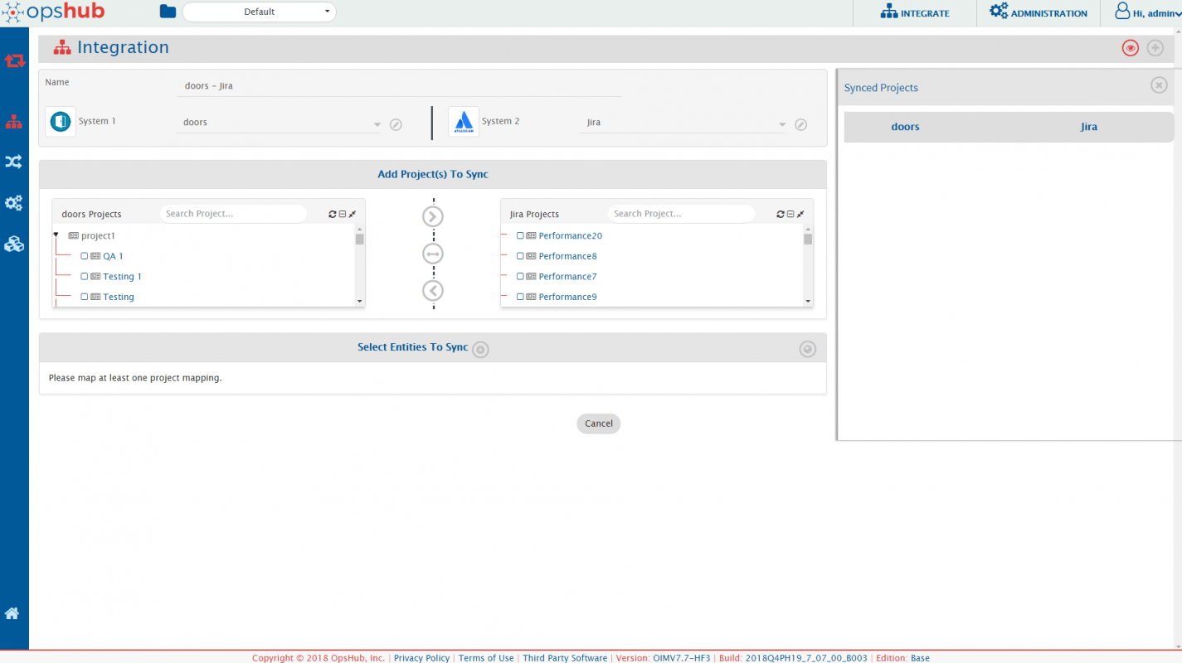The width and height of the screenshot is (1182, 663).
Task: Open the System 2 Jira dropdown
Action: (781, 124)
